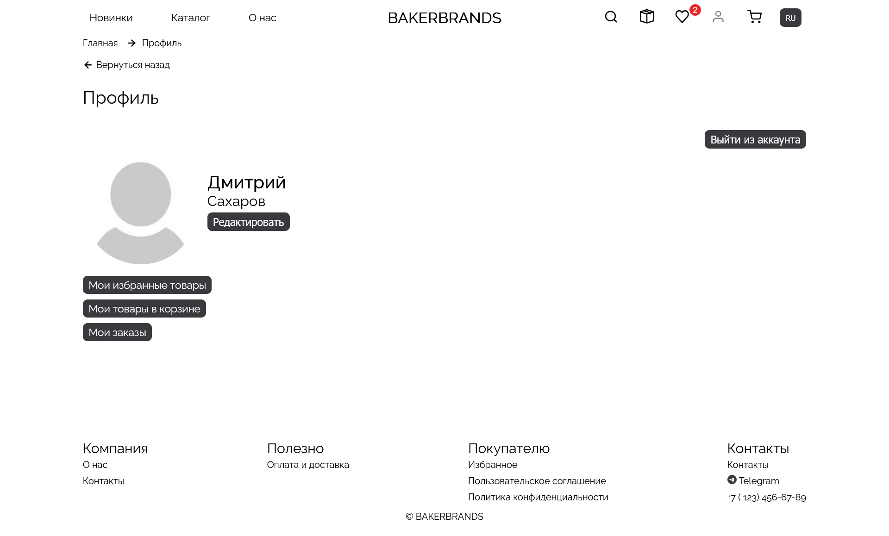This screenshot has height=536, width=889.
Task: Click the Telegram icon in footer
Action: click(x=732, y=480)
